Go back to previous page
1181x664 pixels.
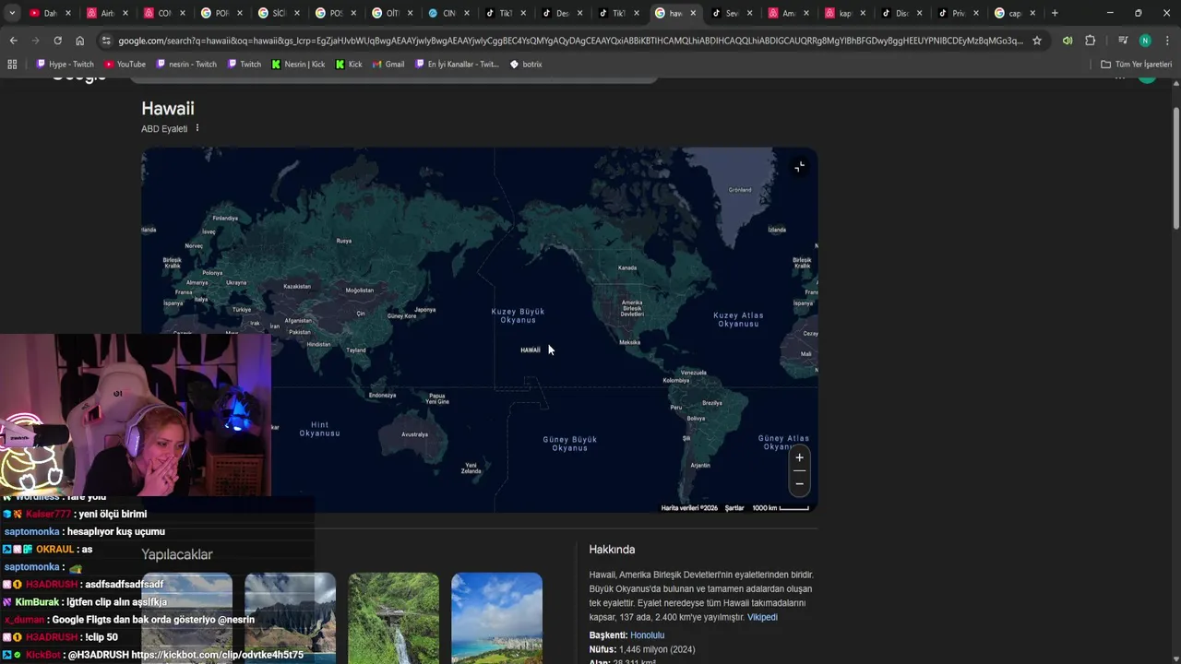pos(13,41)
